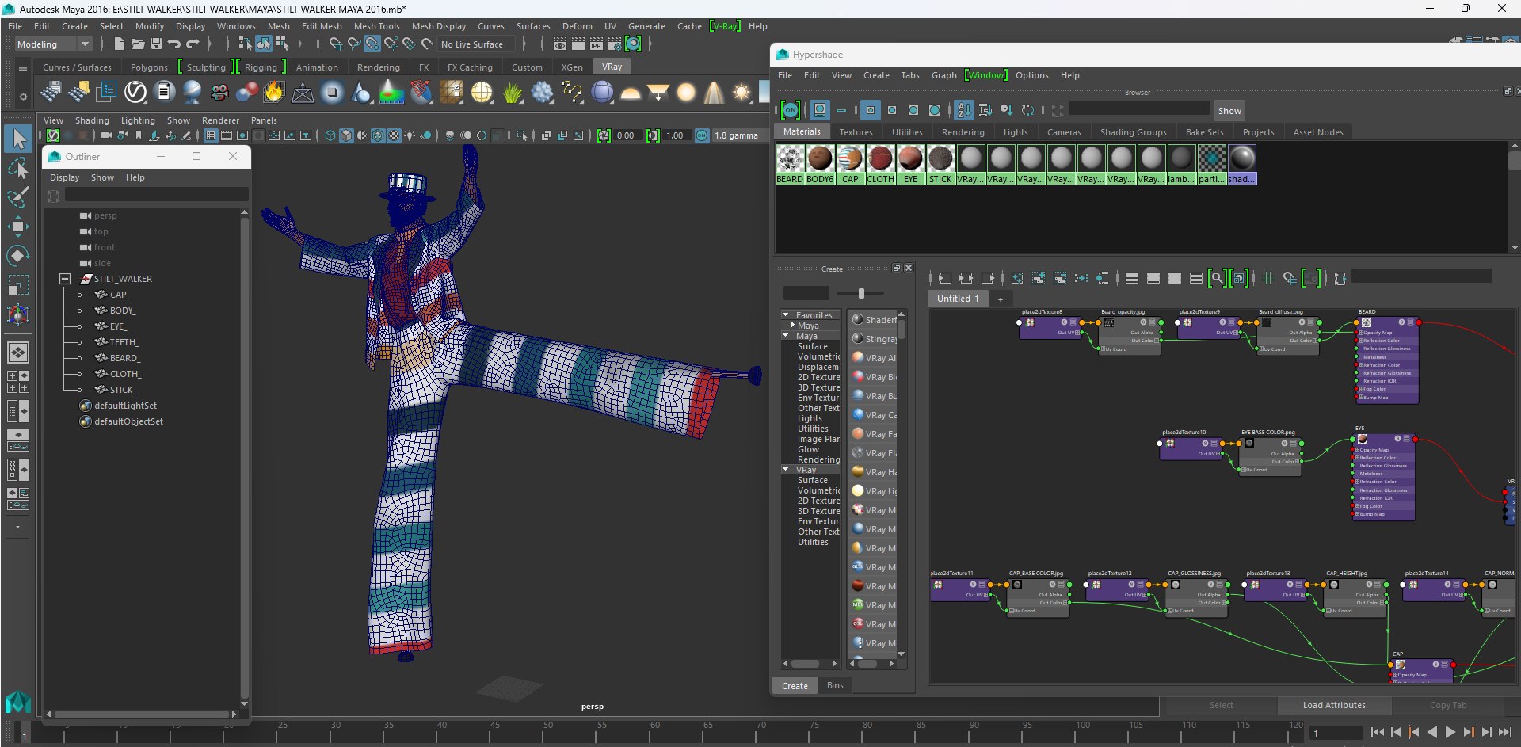Click the Undo arrow icon

pos(174,44)
